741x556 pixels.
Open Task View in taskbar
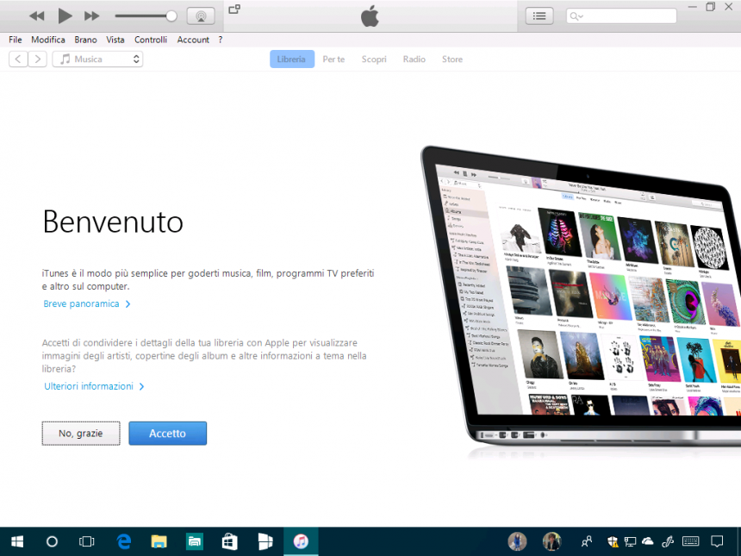86,541
